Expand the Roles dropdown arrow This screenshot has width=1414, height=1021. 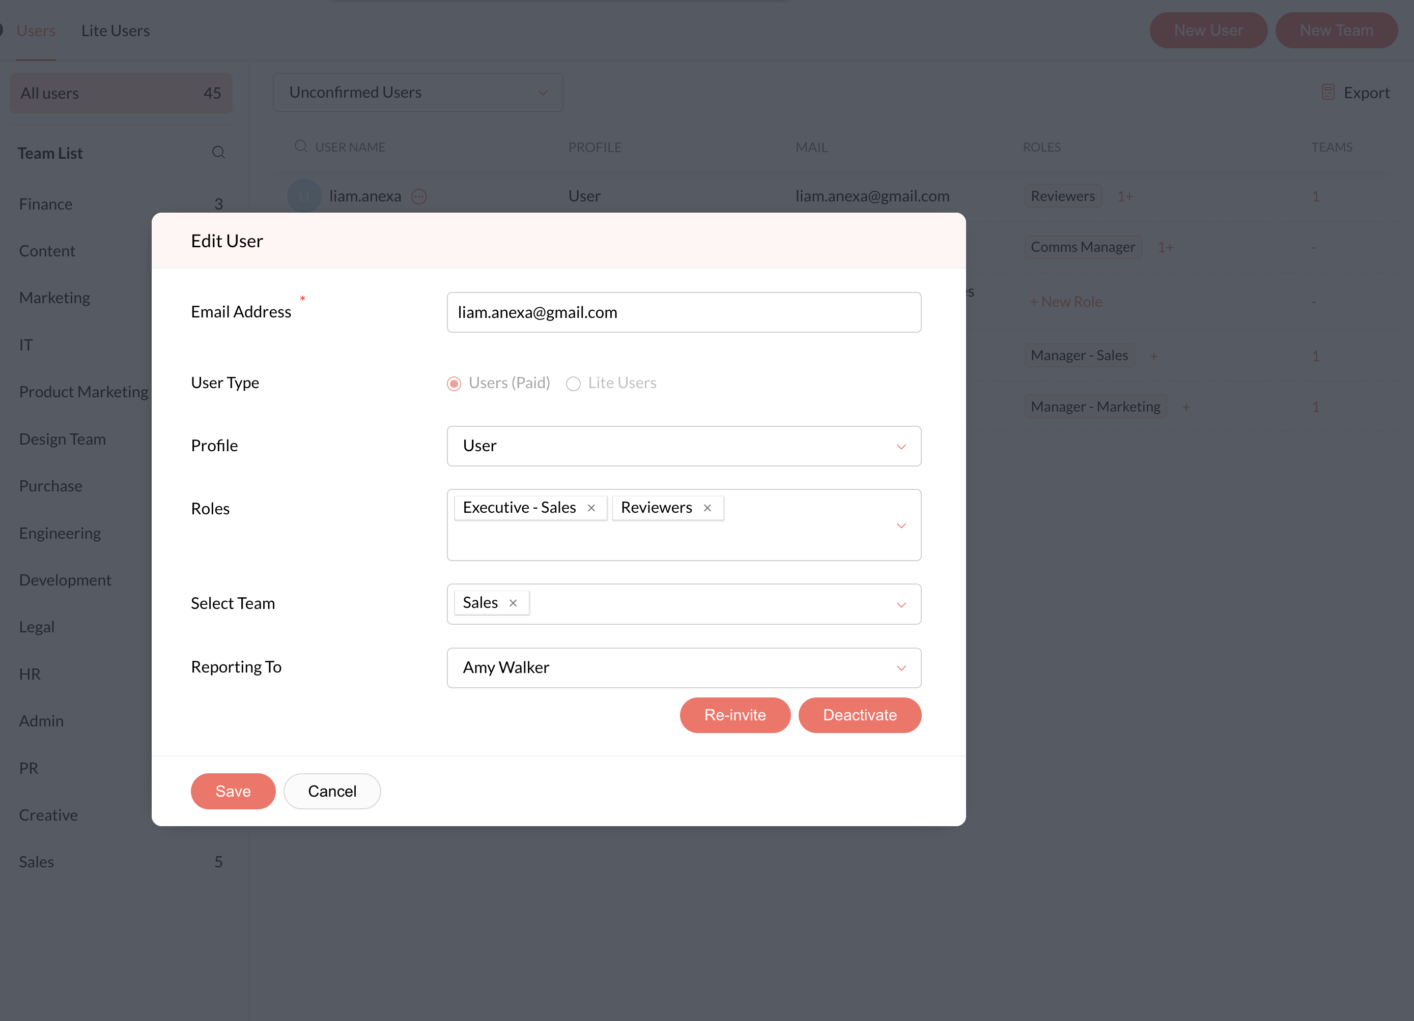[x=901, y=526]
